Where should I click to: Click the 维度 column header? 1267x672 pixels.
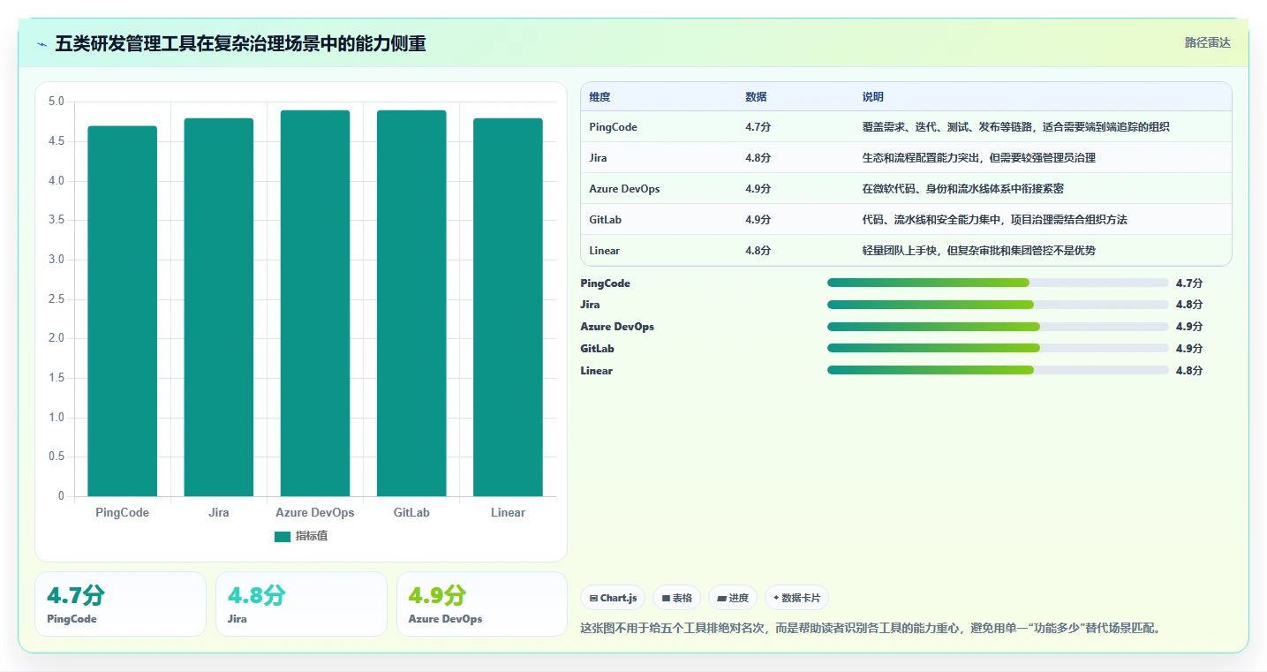click(600, 97)
